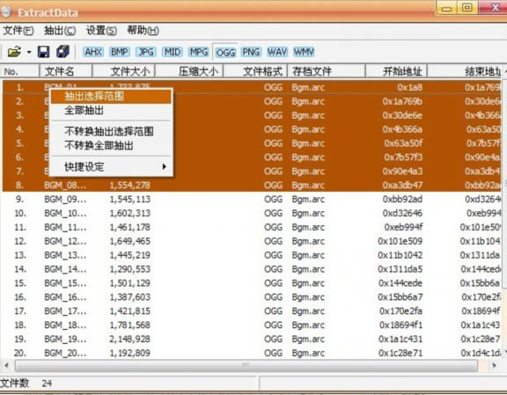Toggle the WAV format filter
507x395 pixels.
(x=277, y=52)
